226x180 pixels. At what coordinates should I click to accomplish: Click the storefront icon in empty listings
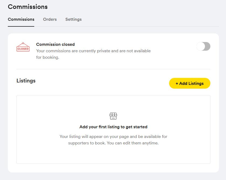click(x=113, y=116)
